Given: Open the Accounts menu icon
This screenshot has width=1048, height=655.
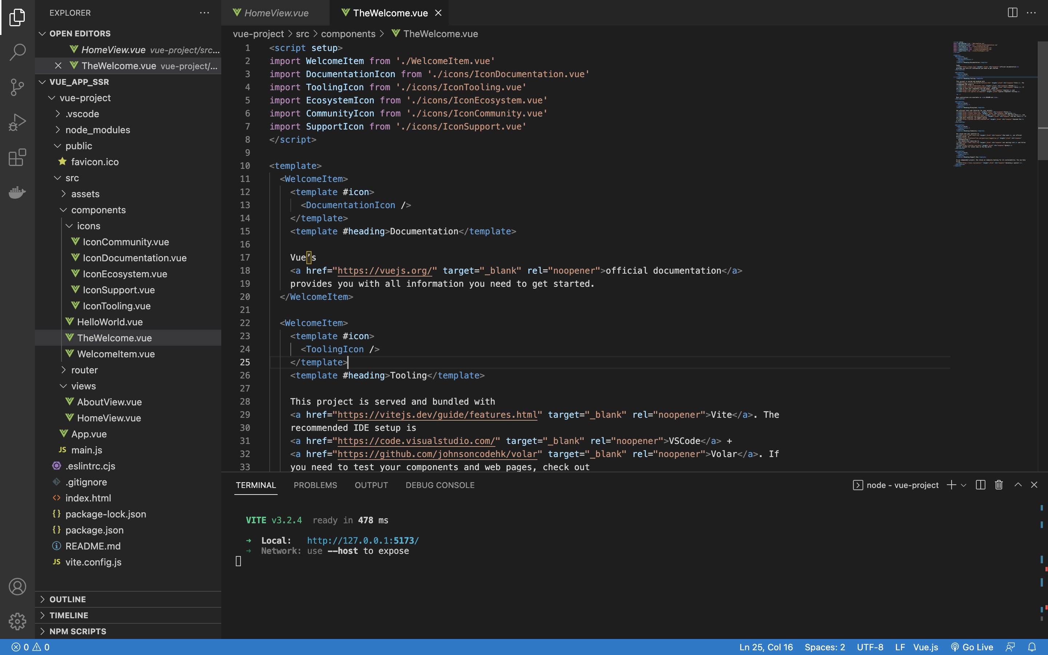Looking at the screenshot, I should [x=17, y=587].
